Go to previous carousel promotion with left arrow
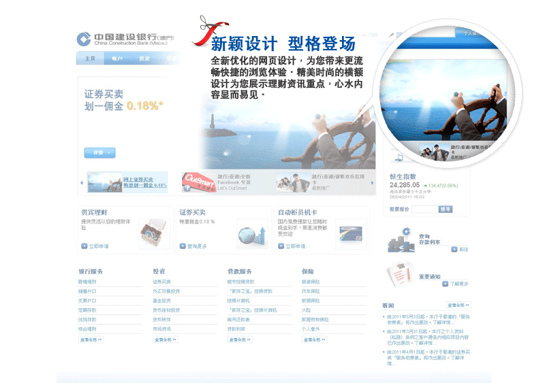Image resolution: width=545 pixels, height=385 pixels. click(x=82, y=182)
